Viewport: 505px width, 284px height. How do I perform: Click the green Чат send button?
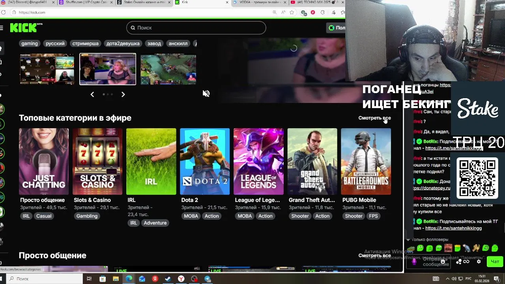(495, 262)
